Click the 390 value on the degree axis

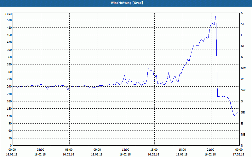(x=9, y=50)
